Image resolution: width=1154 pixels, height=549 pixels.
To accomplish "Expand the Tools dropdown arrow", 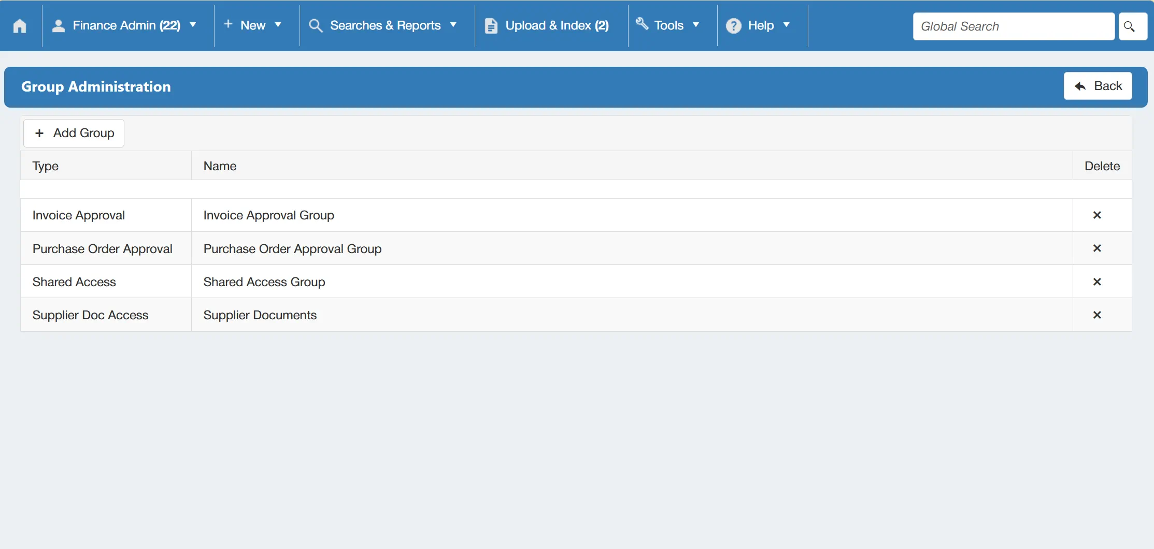I will (696, 25).
